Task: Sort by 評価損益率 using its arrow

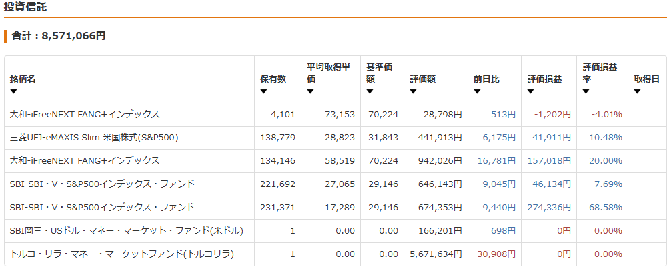Action: coord(586,91)
